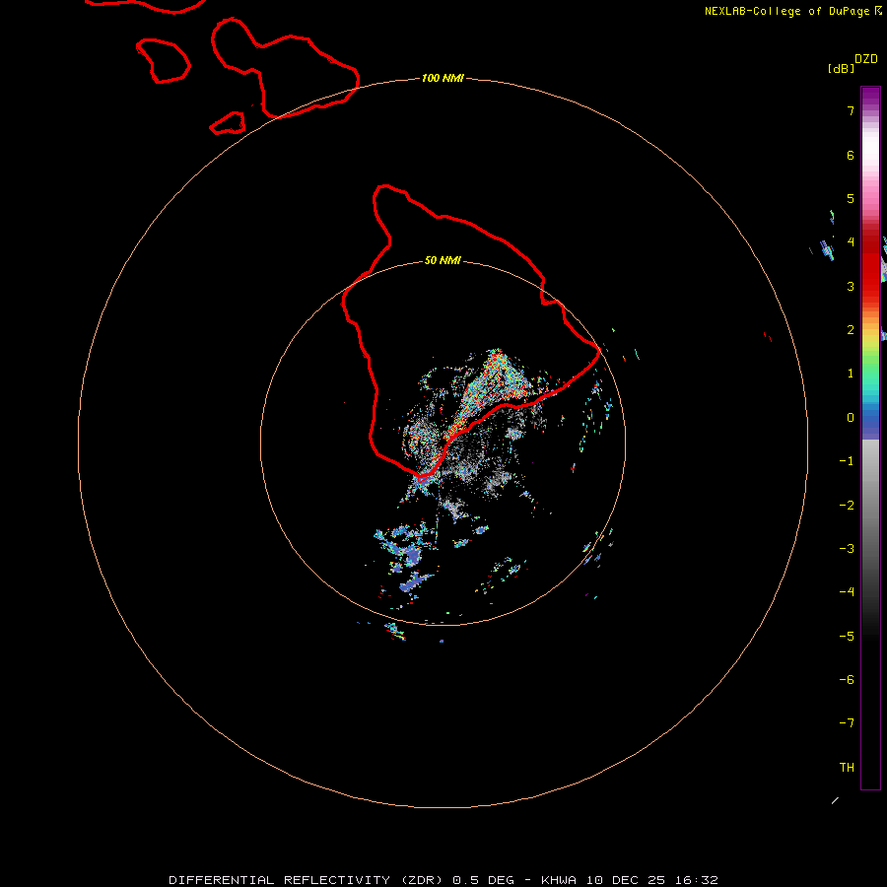Click the -7 value on the color scale
The width and height of the screenshot is (887, 887).
tap(847, 723)
